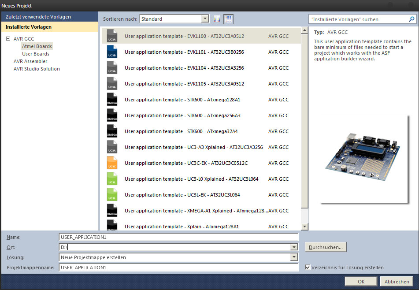Viewport: 419px width, 290px height.
Task: Click the OK button
Action: click(x=361, y=282)
